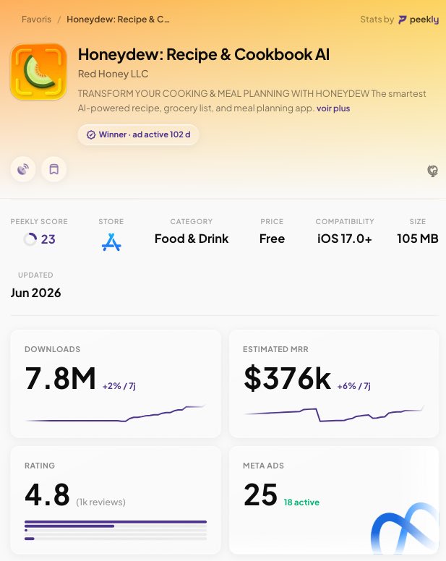
Task: Click the 7.8M downloads figure
Action: [x=61, y=378]
